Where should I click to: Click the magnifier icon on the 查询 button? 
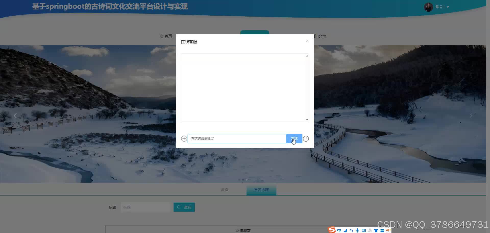pos(179,207)
